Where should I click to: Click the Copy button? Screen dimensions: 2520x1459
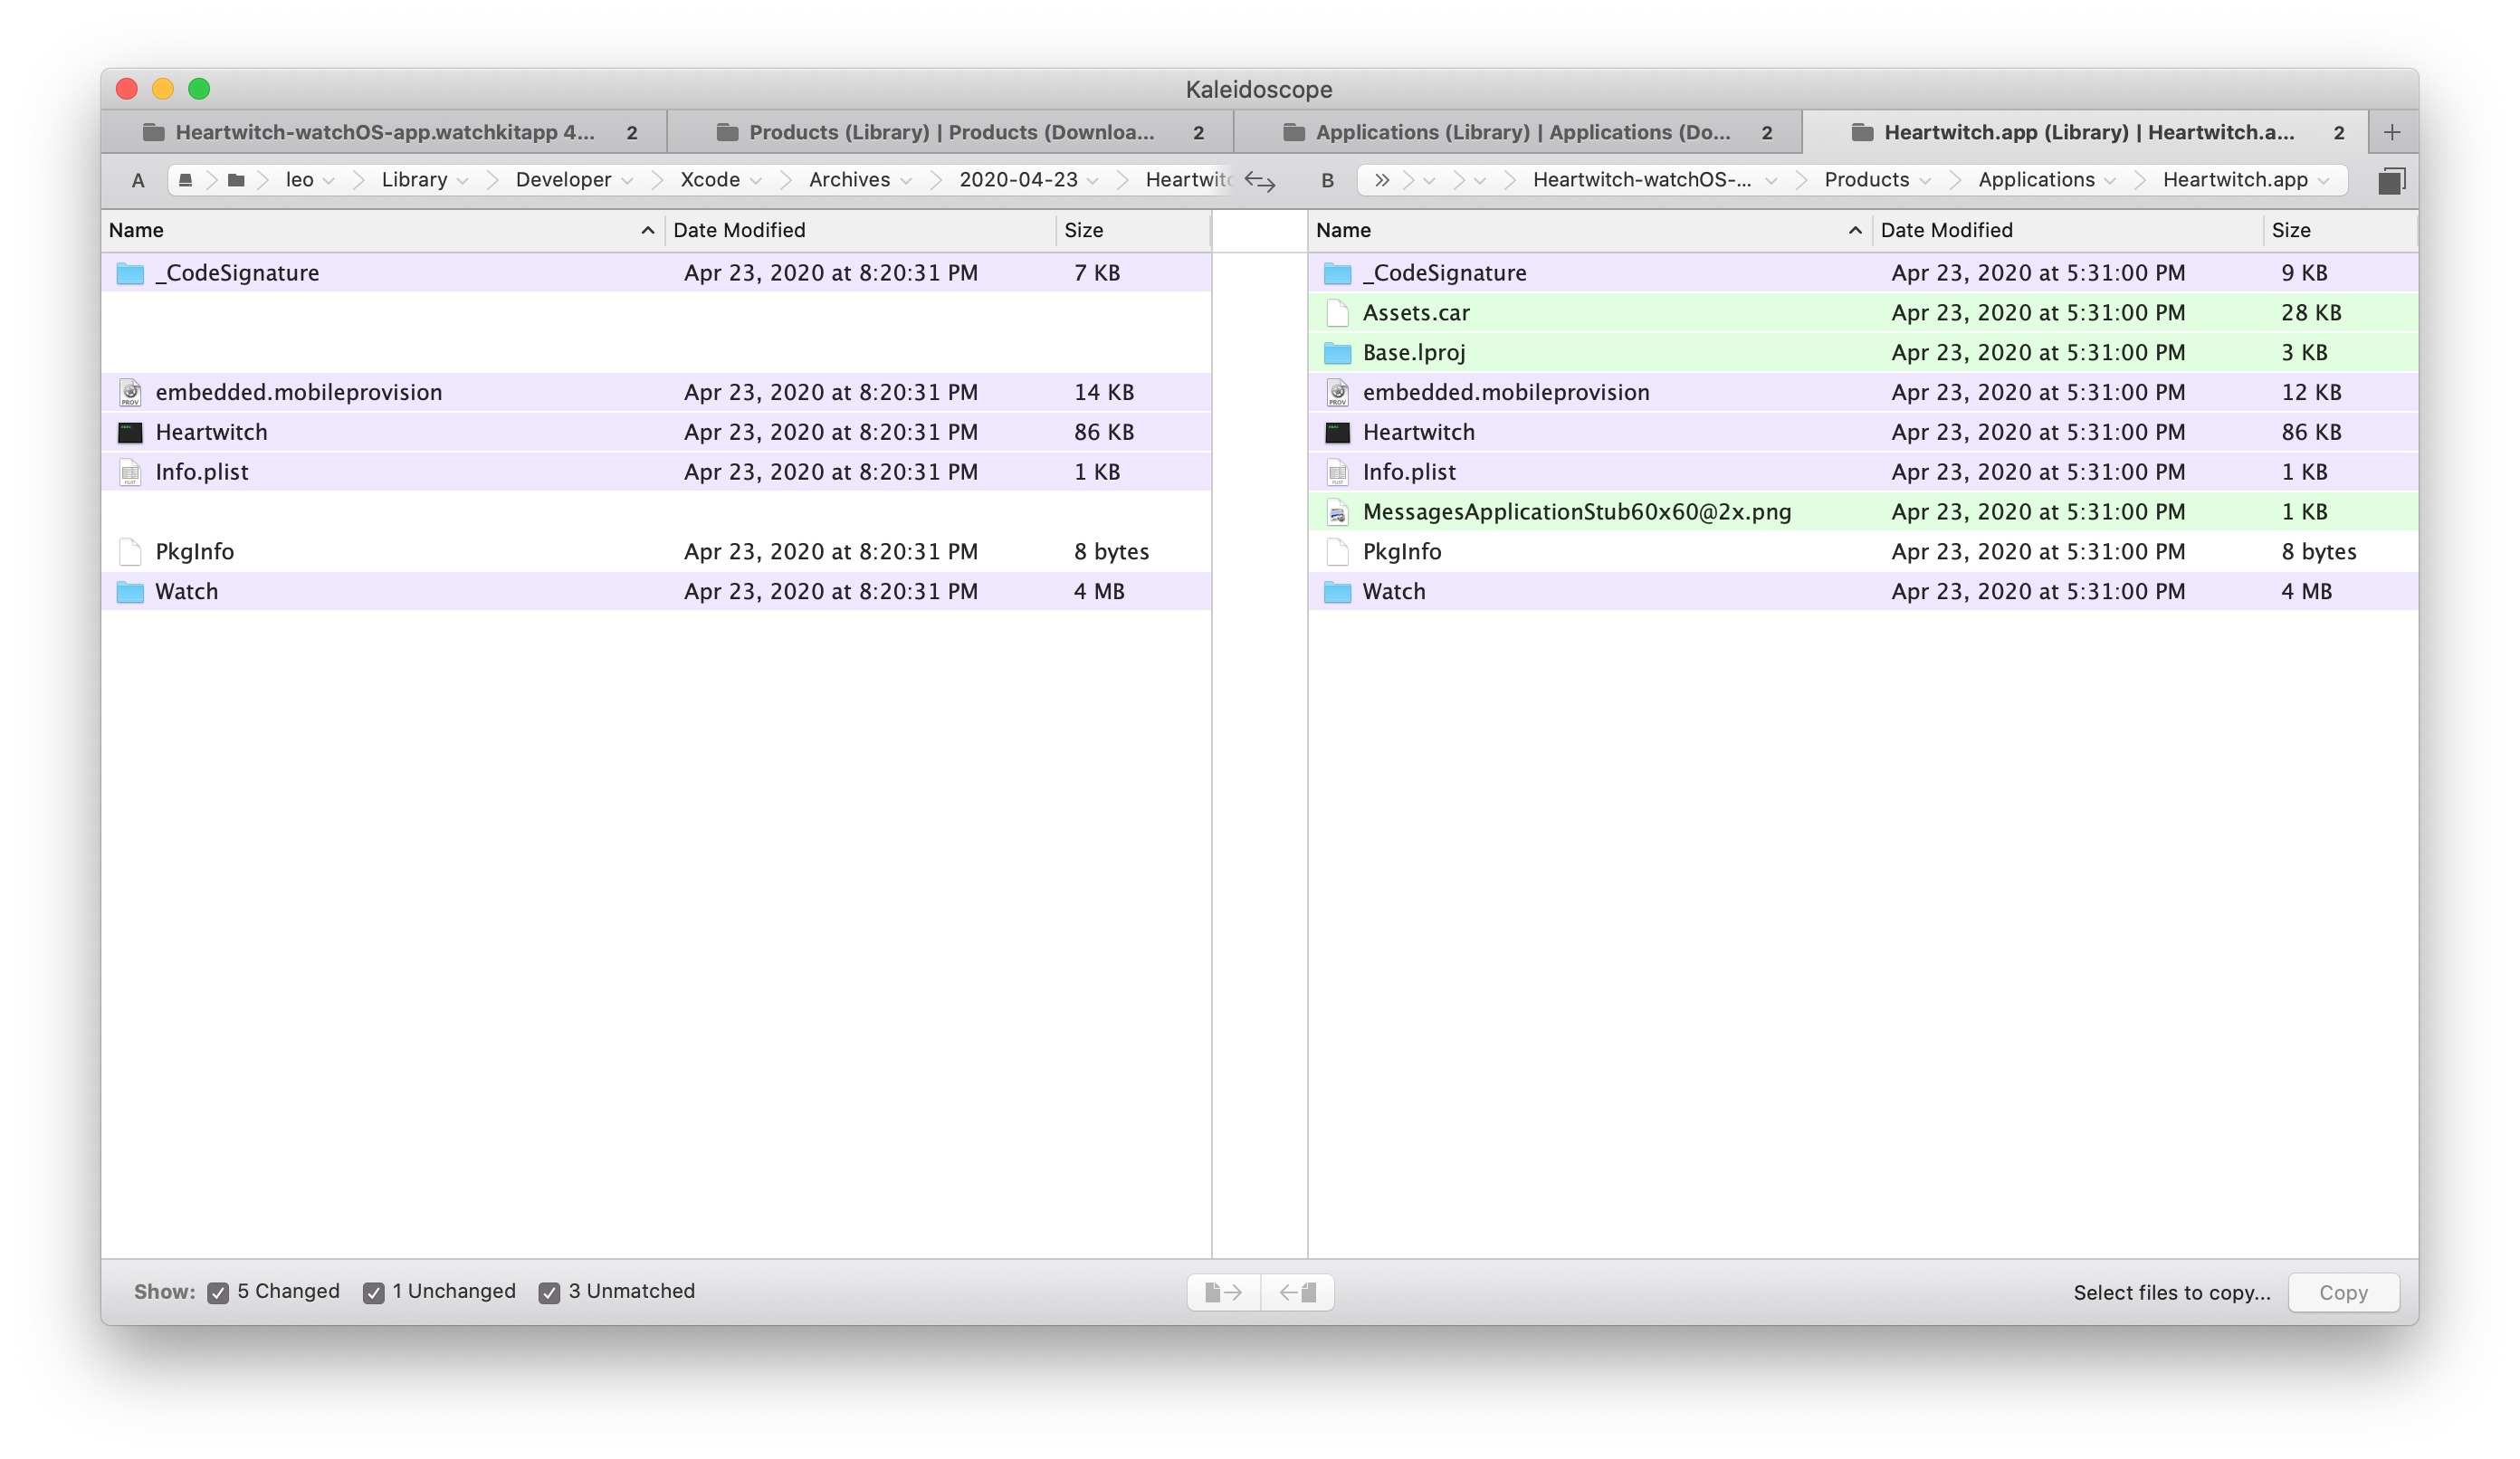[x=2343, y=1293]
